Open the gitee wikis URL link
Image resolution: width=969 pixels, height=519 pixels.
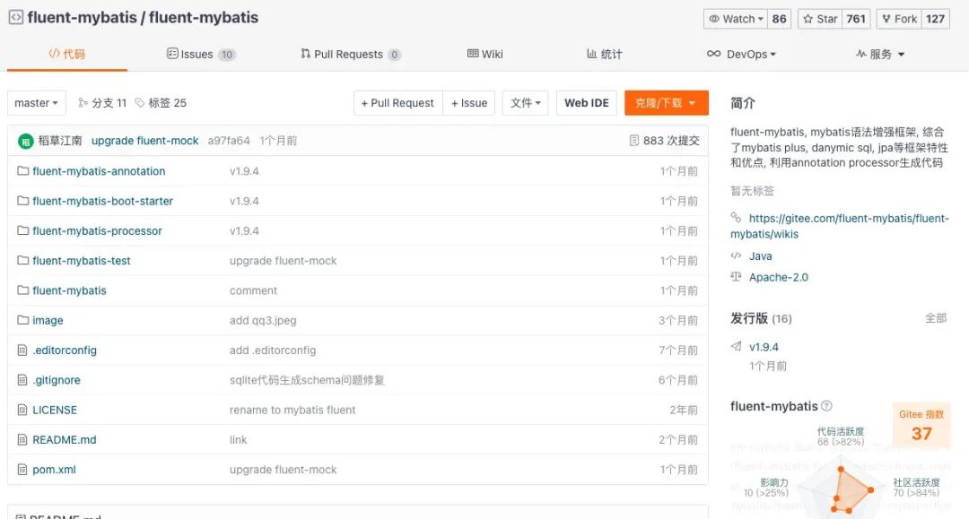coord(840,226)
